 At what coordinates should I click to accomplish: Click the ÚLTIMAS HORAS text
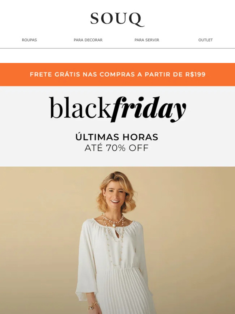pos(117,137)
